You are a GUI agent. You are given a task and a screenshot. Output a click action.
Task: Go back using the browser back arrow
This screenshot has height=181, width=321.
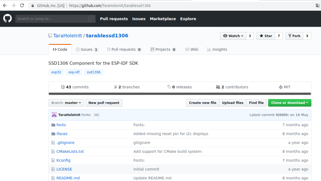click(5, 6)
